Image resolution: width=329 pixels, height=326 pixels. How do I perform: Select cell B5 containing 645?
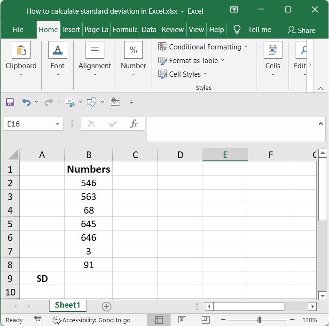[x=88, y=224]
